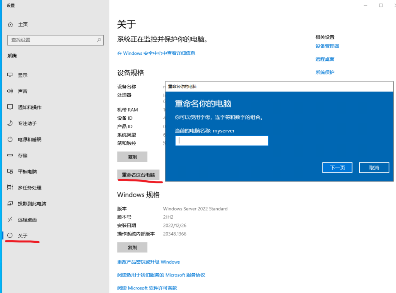Image resolution: width=396 pixels, height=293 pixels.
Task: Open Tablet settings icon
Action: pos(10,171)
